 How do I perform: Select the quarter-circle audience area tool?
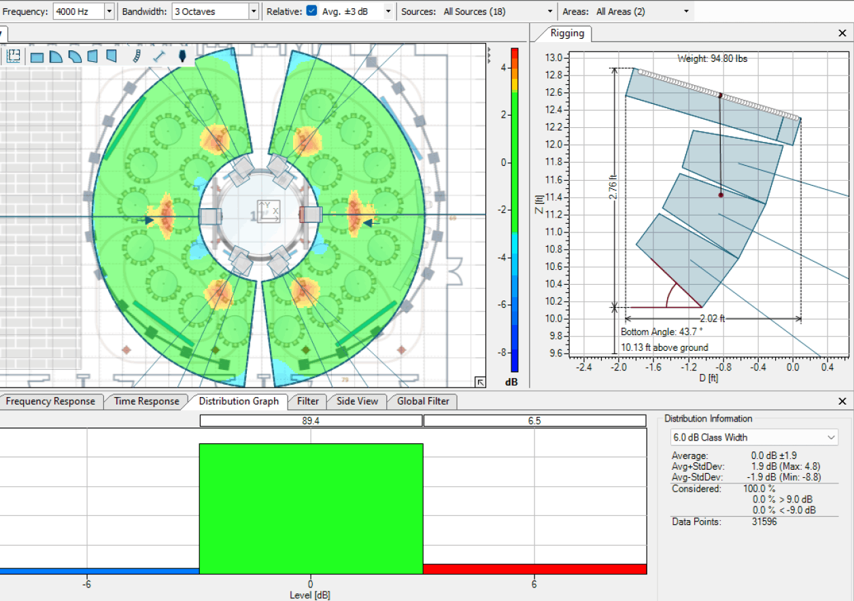coord(56,56)
